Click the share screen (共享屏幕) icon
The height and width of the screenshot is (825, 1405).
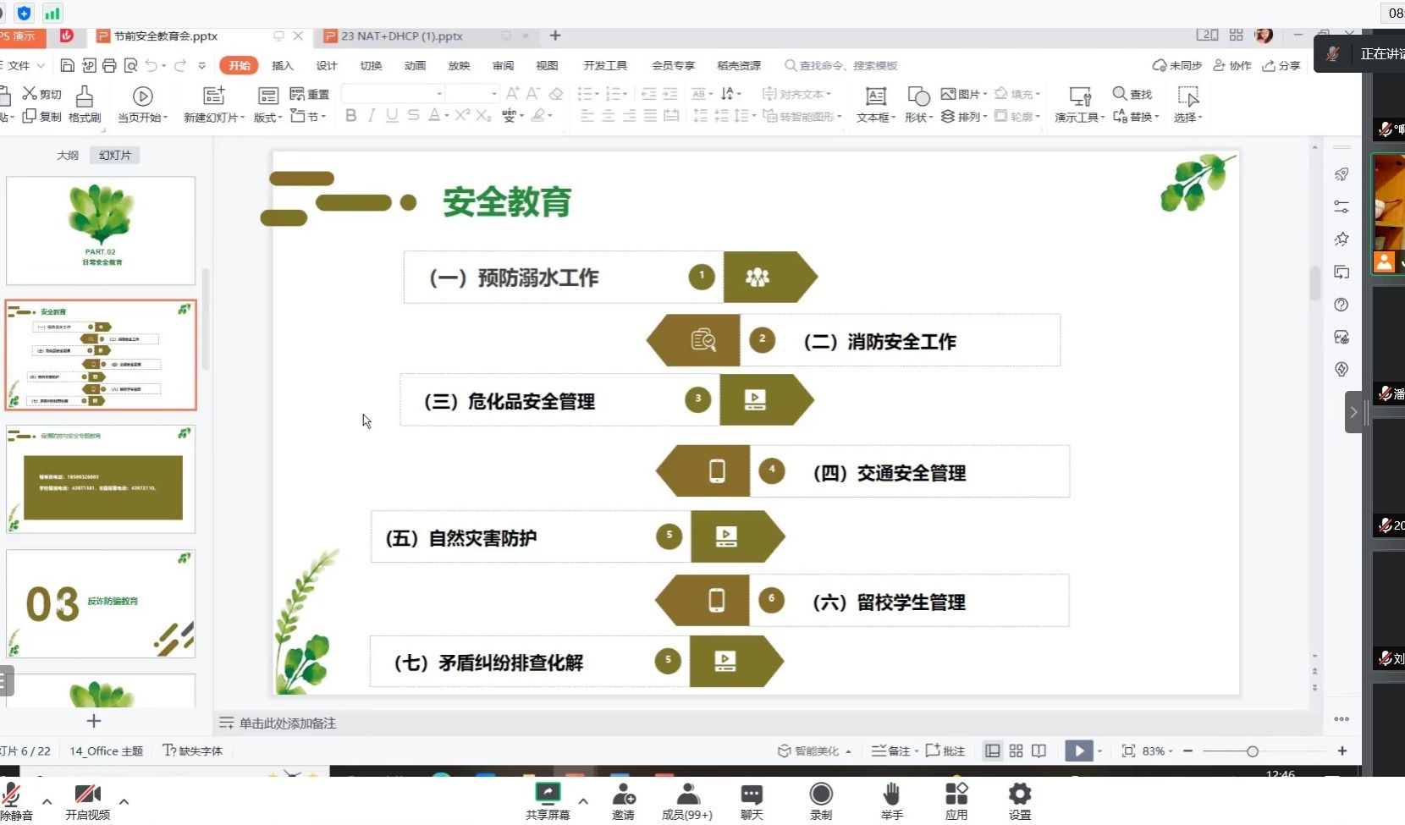pos(548,795)
